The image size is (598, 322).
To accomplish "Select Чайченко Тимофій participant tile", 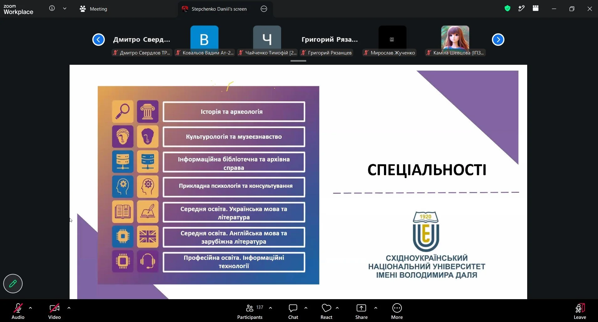I will click(267, 41).
